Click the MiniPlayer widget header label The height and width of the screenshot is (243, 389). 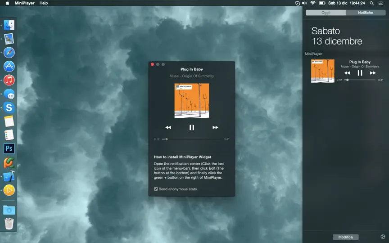[x=313, y=54]
